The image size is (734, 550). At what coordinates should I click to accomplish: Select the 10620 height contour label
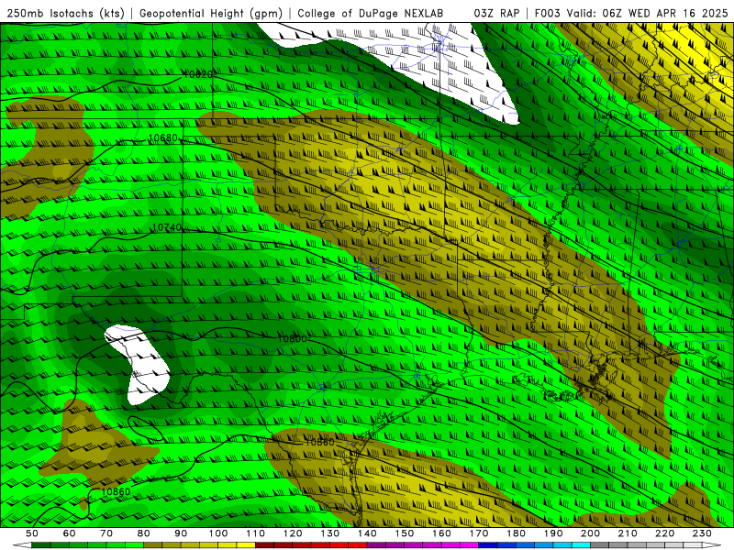pos(198,74)
